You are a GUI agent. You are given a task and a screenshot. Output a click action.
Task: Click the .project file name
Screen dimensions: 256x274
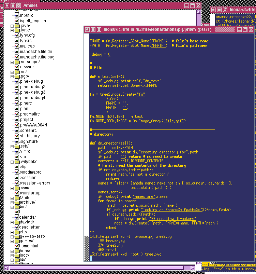[x=27, y=120]
